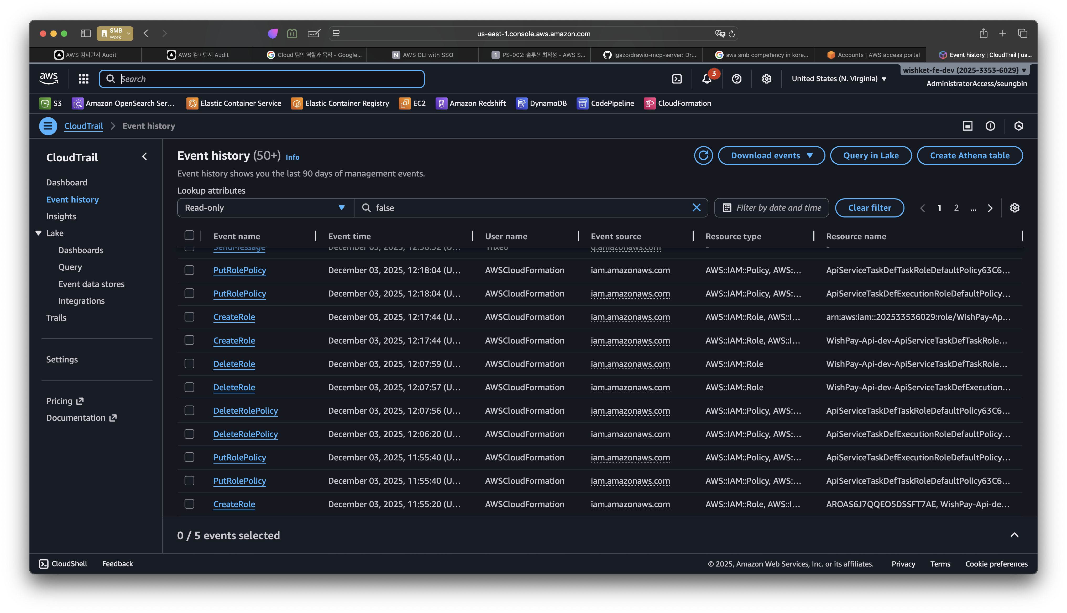Click the Clear filter button

(x=869, y=207)
